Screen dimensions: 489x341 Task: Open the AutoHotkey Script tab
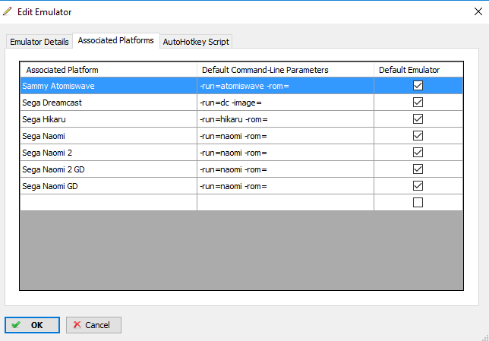click(196, 42)
